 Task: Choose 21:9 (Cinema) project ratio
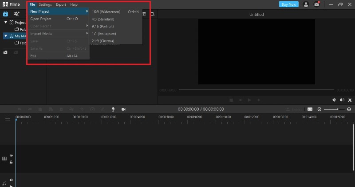coord(115,41)
